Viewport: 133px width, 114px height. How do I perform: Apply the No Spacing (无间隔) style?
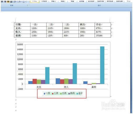44,1
